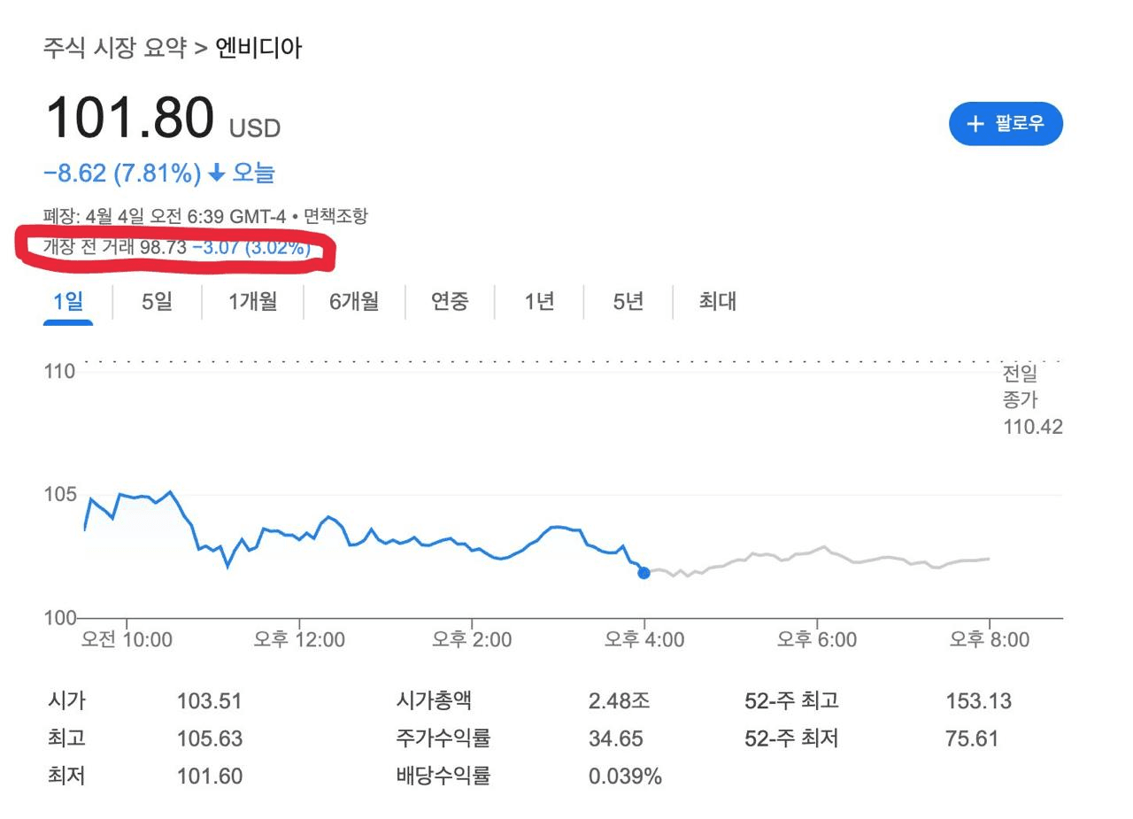Select the 연중 tab

(x=450, y=302)
